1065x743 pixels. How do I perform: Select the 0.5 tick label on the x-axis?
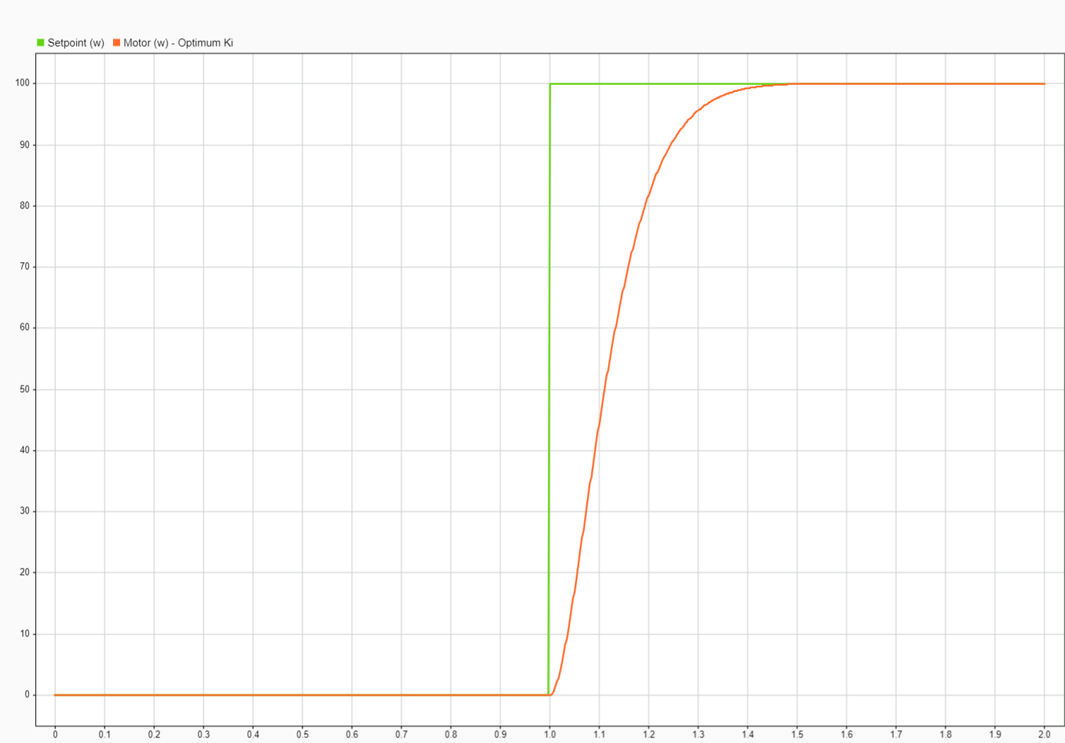[x=302, y=735]
